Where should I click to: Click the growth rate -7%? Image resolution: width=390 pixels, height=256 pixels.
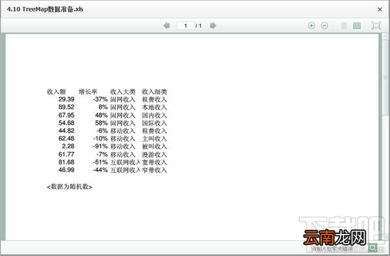102,155
